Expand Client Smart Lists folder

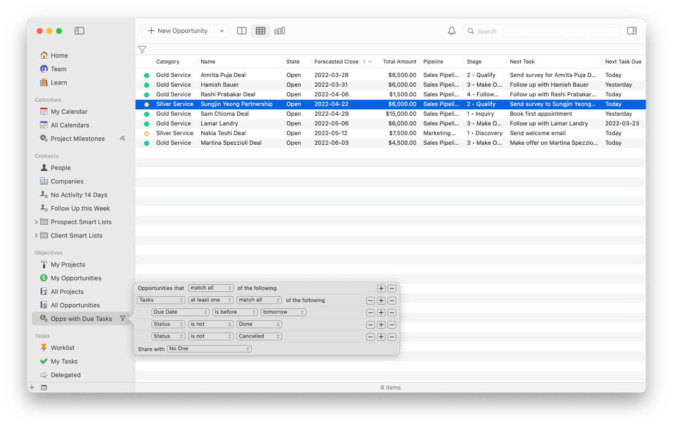pyautogui.click(x=36, y=235)
